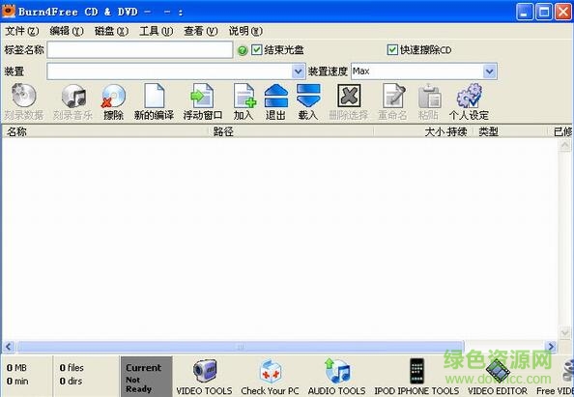The height and width of the screenshot is (397, 574).
Task: Click the 0 min status text
Action: pos(17,382)
